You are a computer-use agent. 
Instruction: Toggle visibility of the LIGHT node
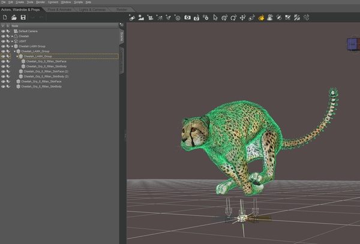[x=3, y=41]
